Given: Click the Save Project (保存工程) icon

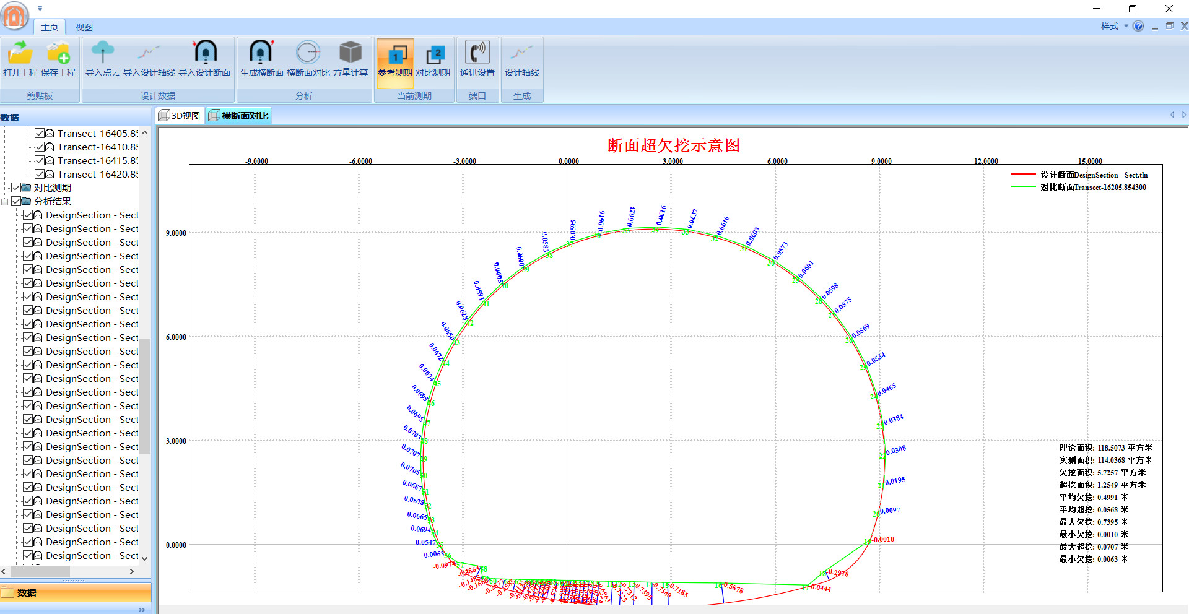Looking at the screenshot, I should 58,53.
